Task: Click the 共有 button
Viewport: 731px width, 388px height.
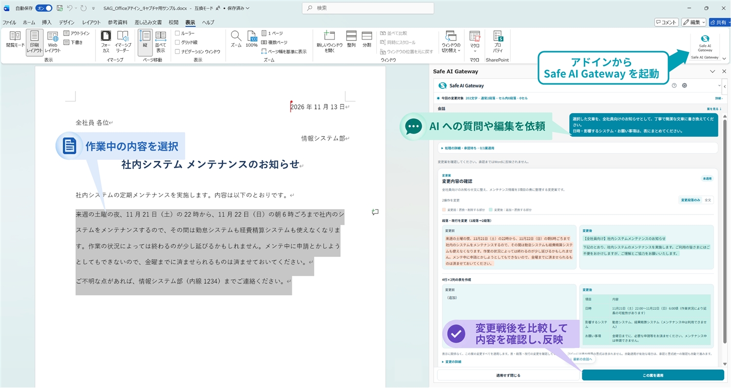Action: tap(720, 22)
